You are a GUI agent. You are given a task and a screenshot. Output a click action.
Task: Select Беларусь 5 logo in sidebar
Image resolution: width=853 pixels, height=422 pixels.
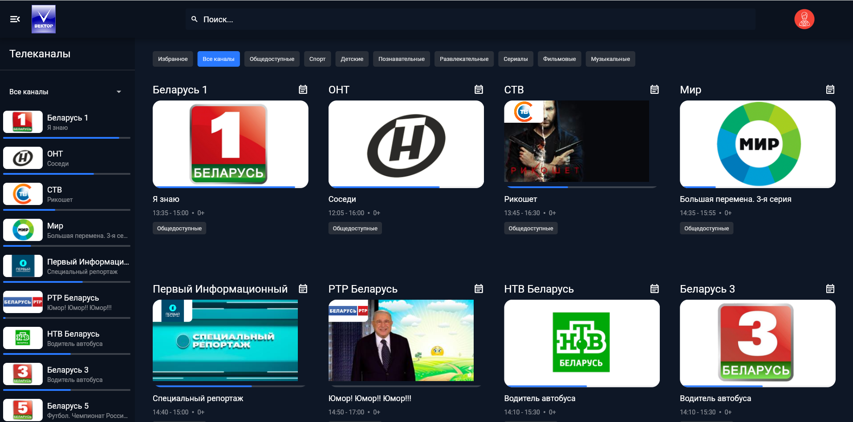[x=23, y=410]
